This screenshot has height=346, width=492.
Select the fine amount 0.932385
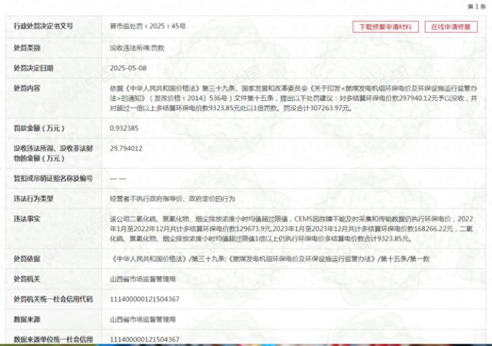click(126, 128)
